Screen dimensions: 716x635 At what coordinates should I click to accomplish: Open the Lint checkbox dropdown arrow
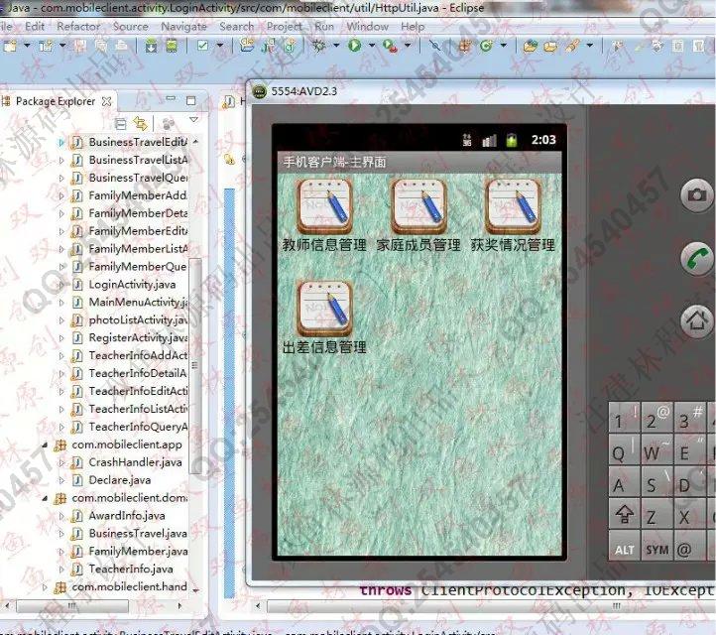219,46
